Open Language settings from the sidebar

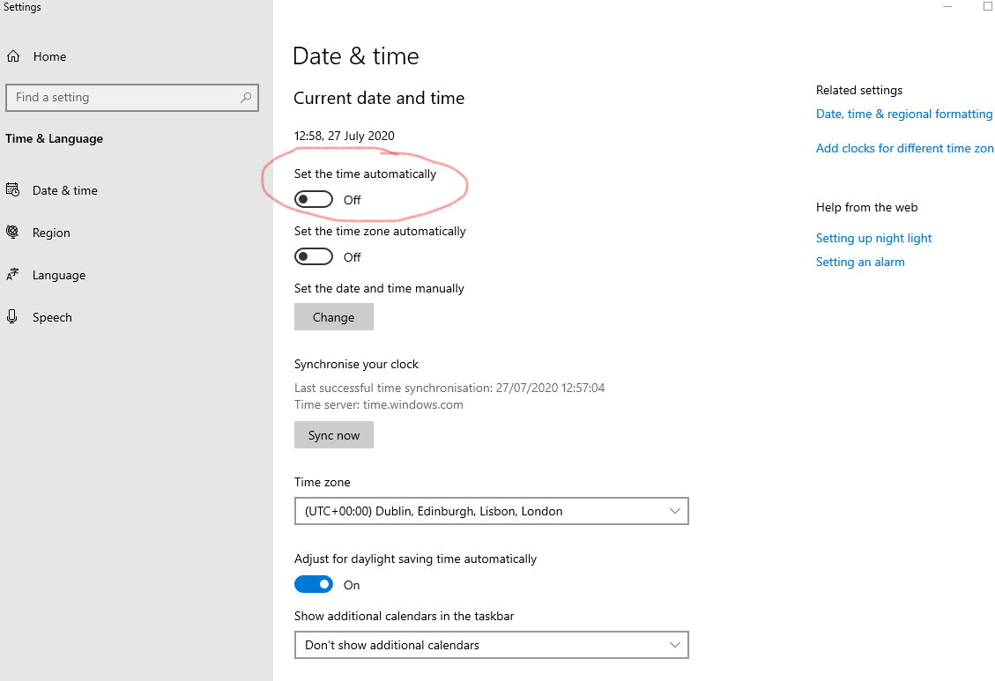pyautogui.click(x=56, y=275)
